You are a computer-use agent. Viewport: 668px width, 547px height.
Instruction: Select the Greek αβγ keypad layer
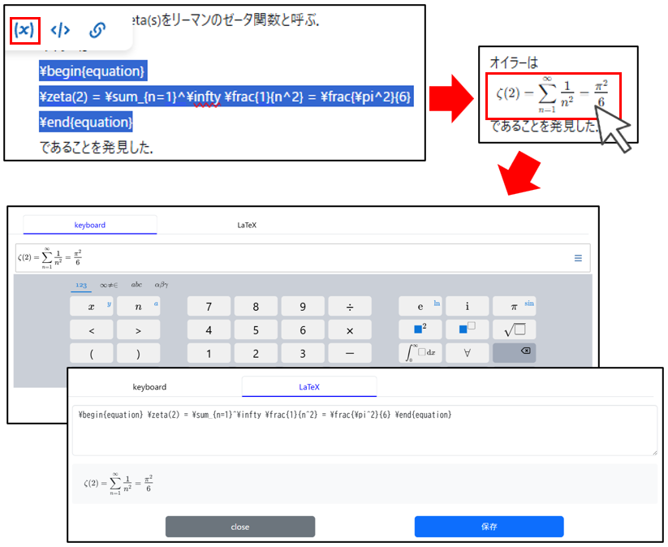click(x=161, y=285)
